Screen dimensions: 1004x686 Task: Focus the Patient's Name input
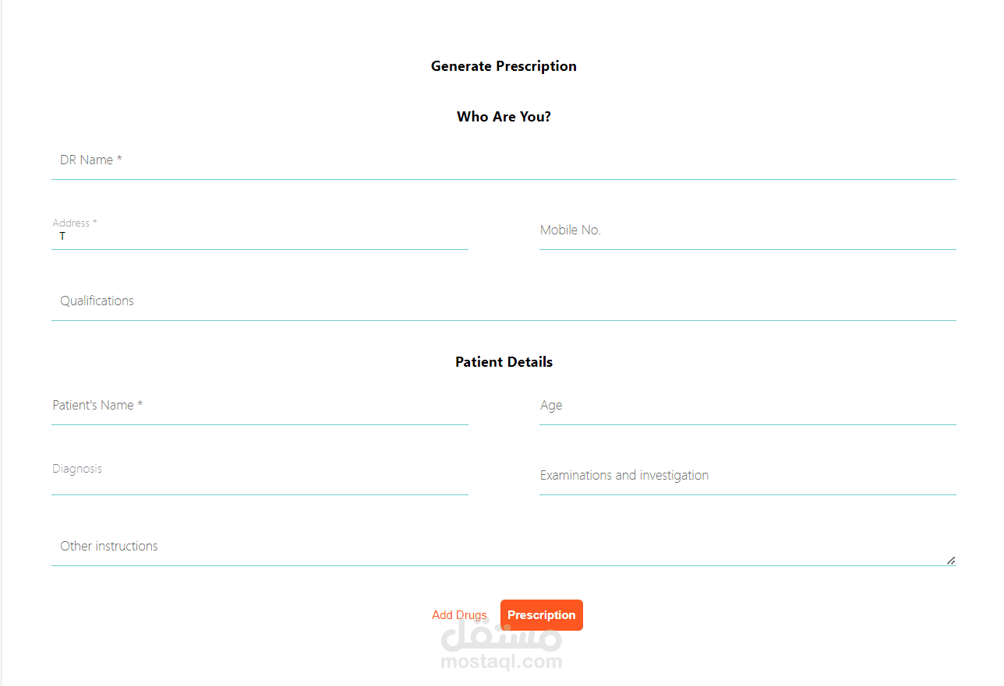coord(260,406)
